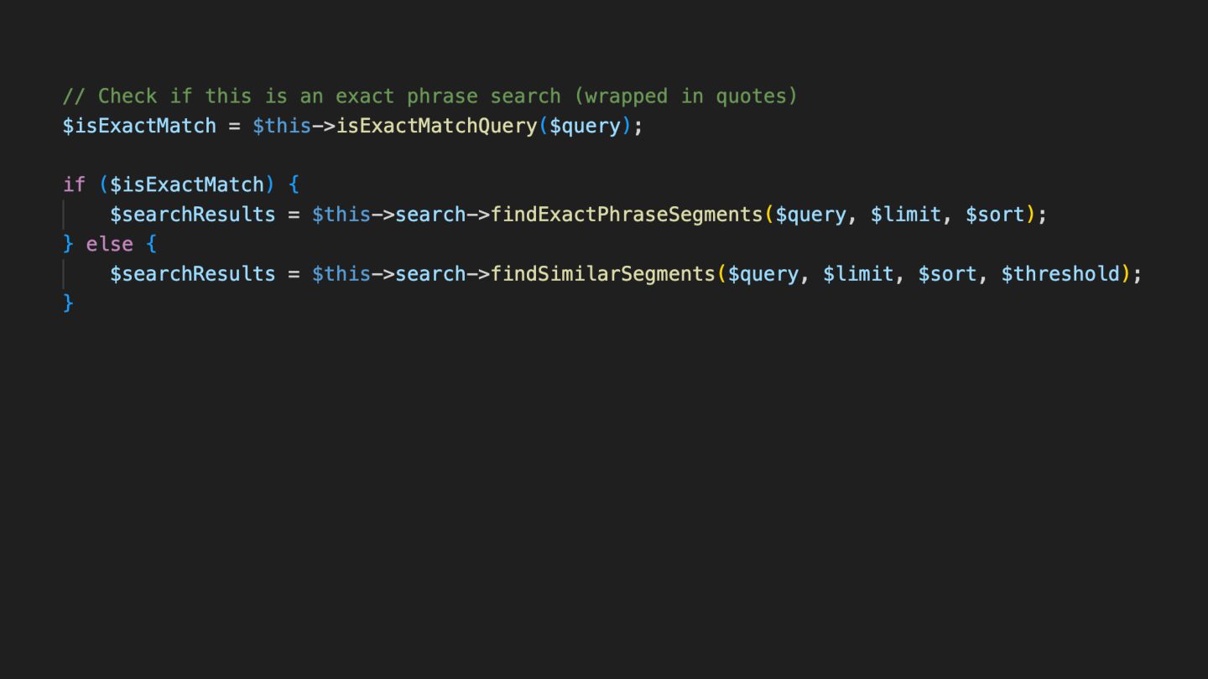1208x679 pixels.
Task: Click $sort argument of findSimilarSegments
Action: tap(947, 274)
